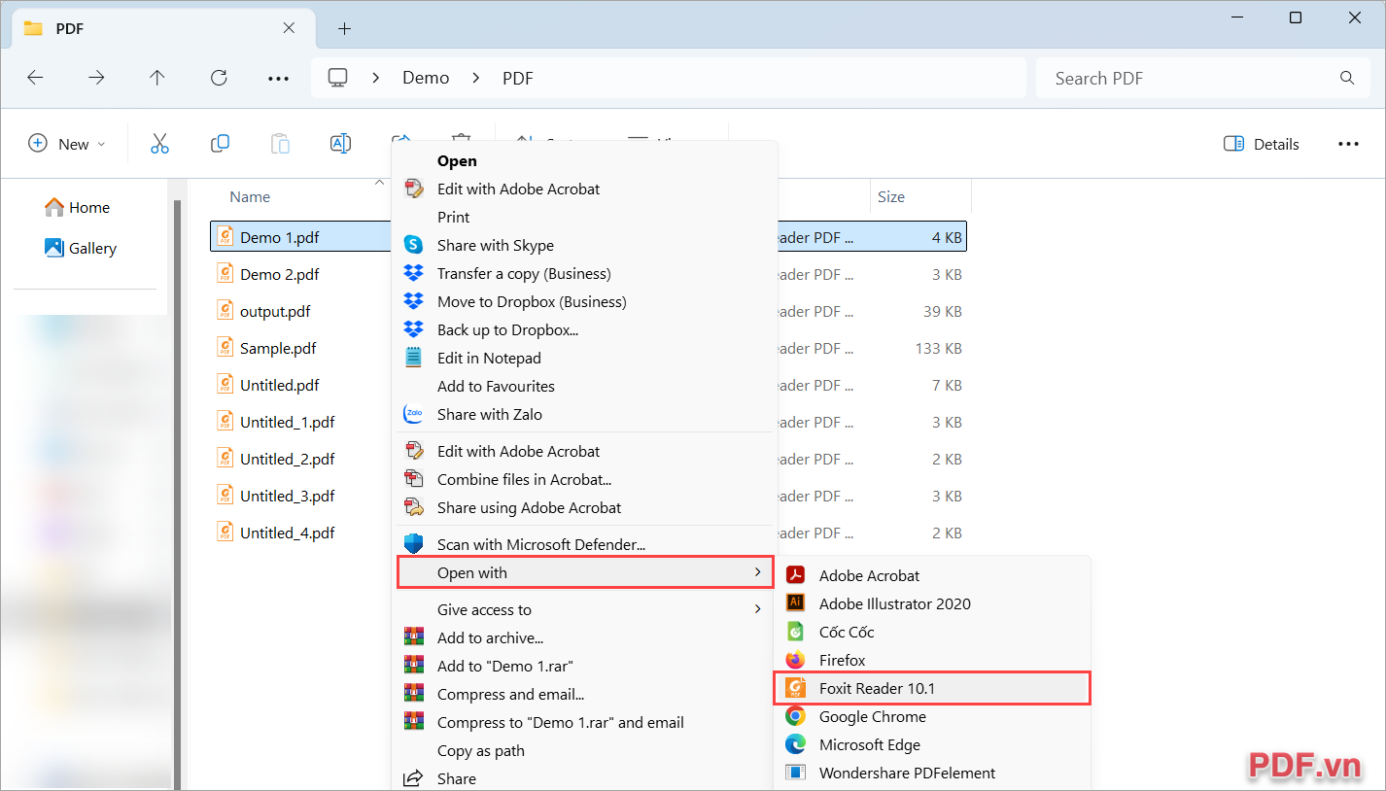Choose Google Chrome from Open with submenu
This screenshot has height=791, width=1386.
click(933, 716)
